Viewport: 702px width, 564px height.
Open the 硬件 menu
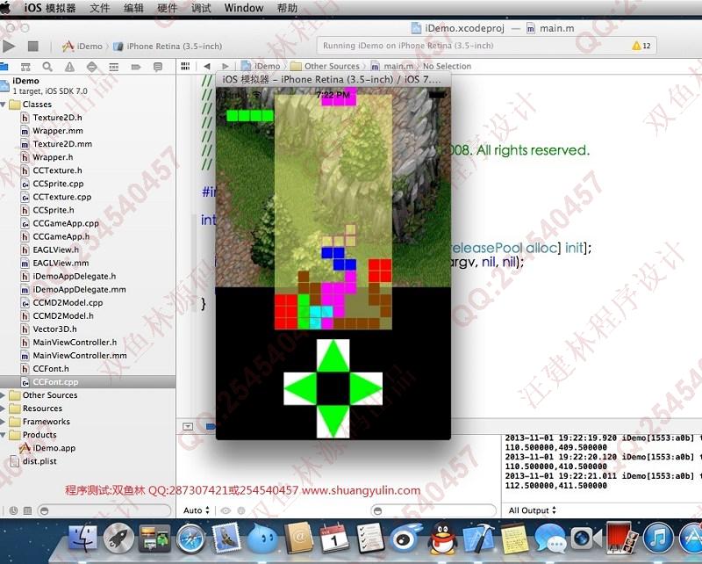[x=168, y=8]
